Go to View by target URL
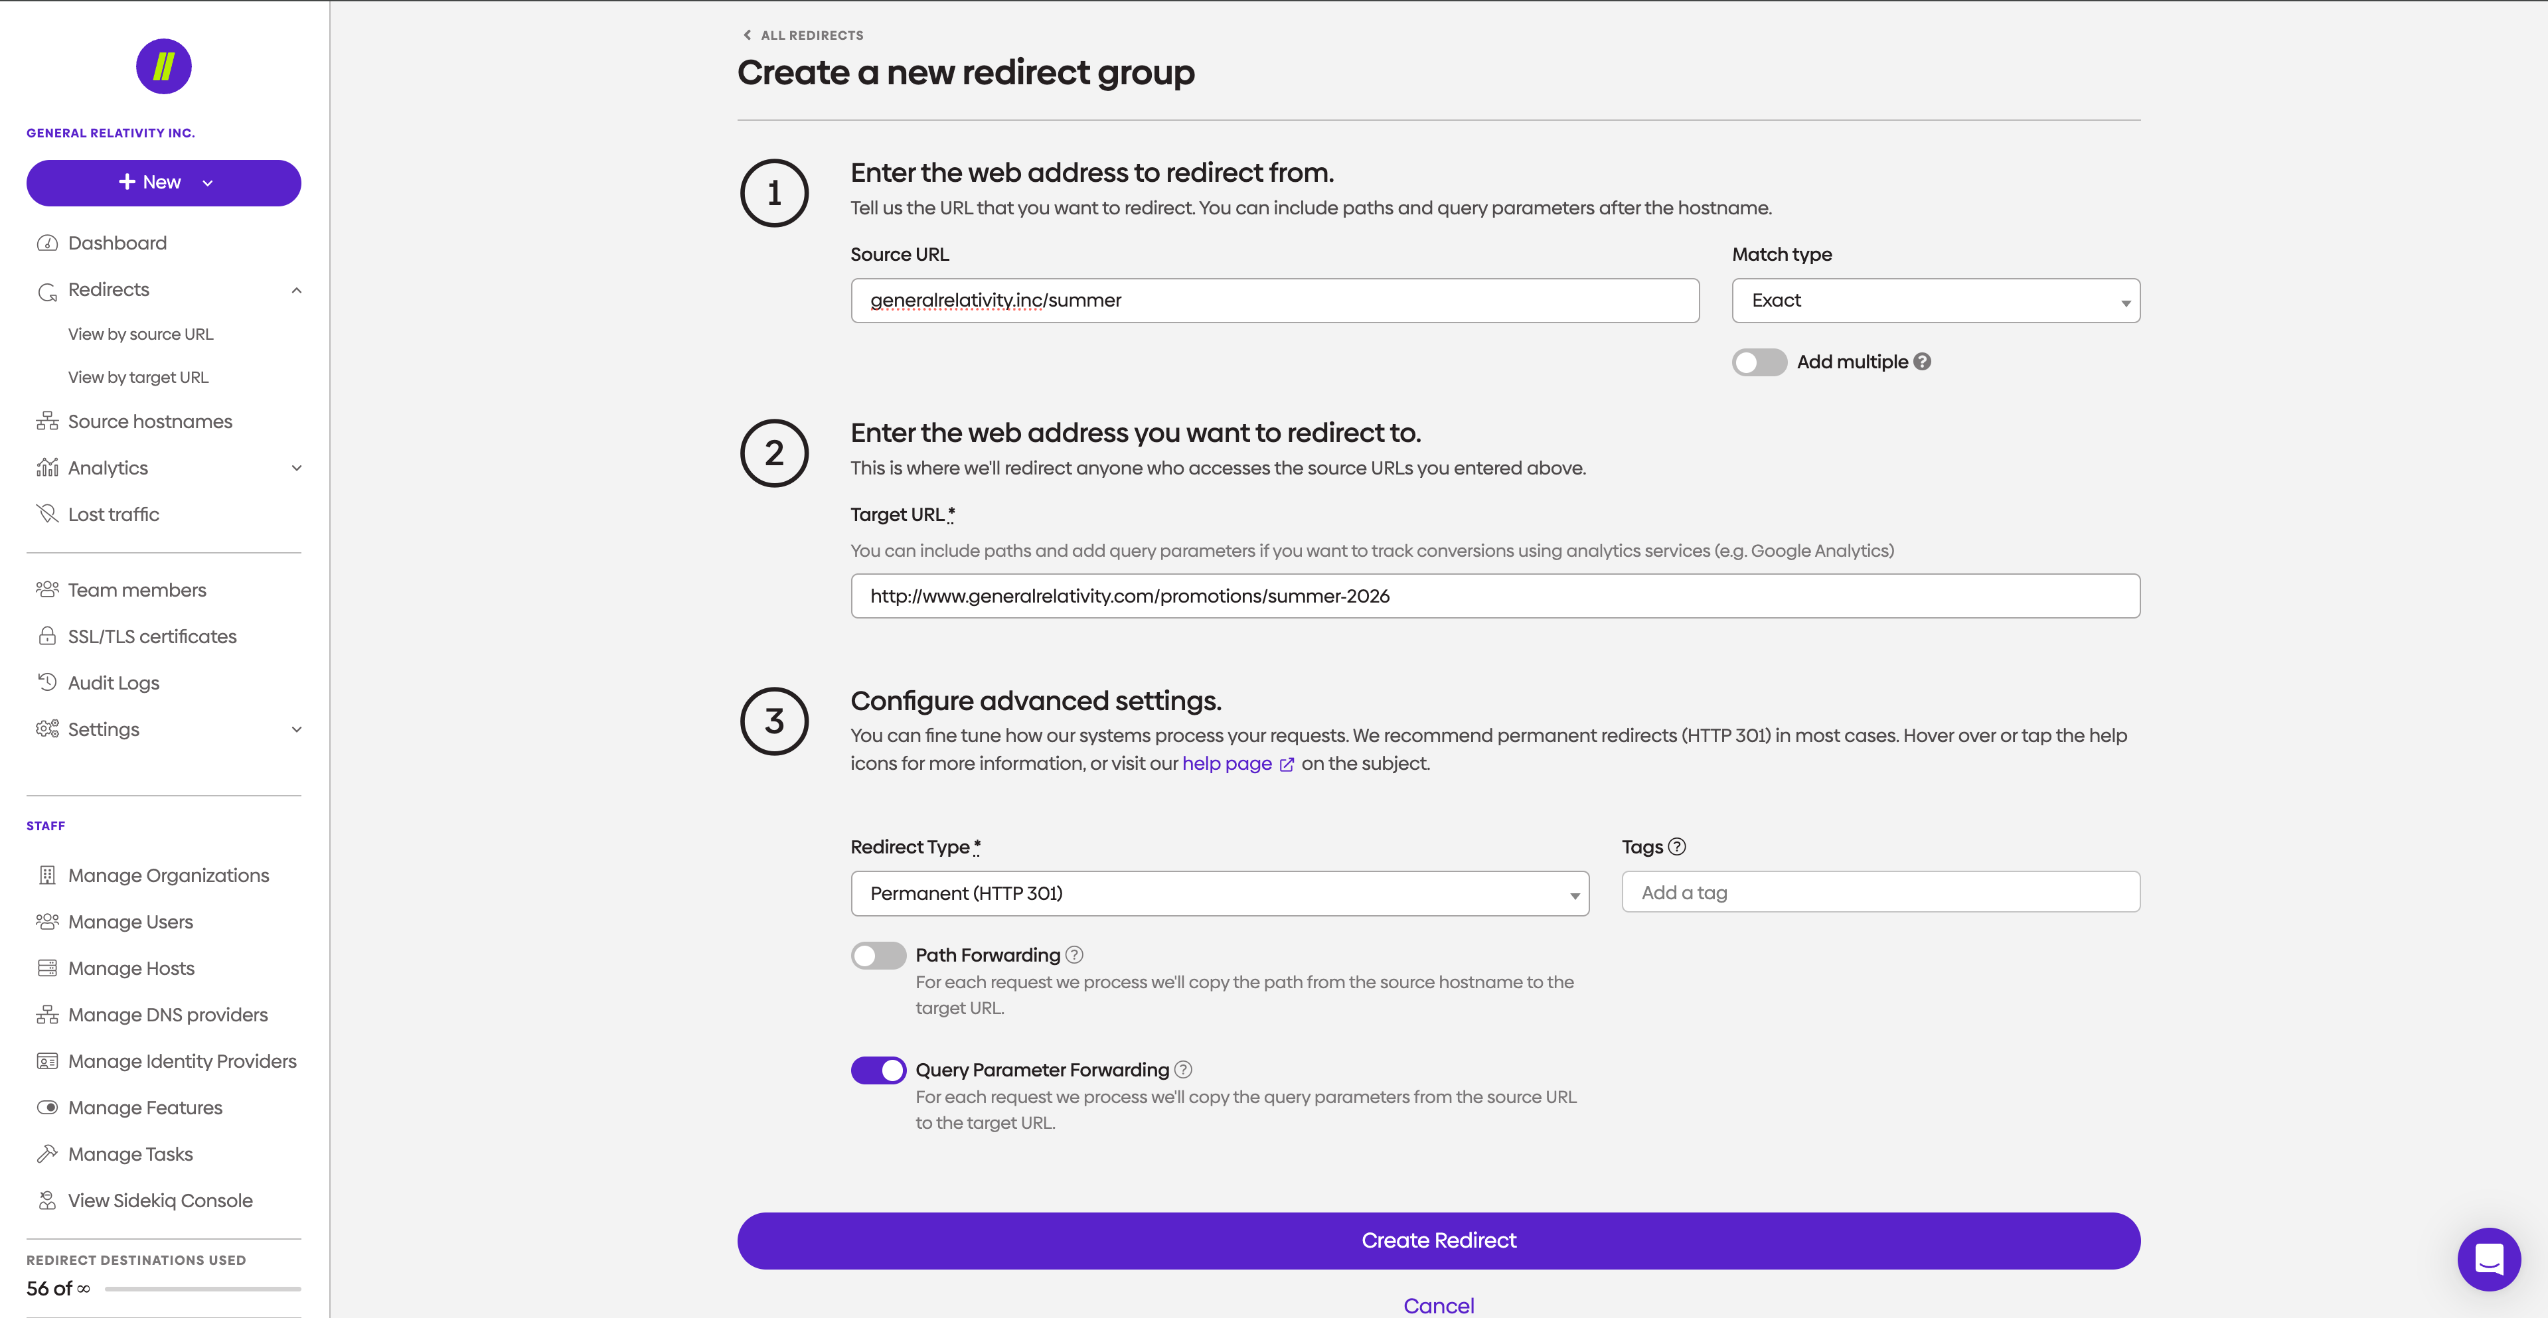Image resolution: width=2548 pixels, height=1318 pixels. pos(139,377)
